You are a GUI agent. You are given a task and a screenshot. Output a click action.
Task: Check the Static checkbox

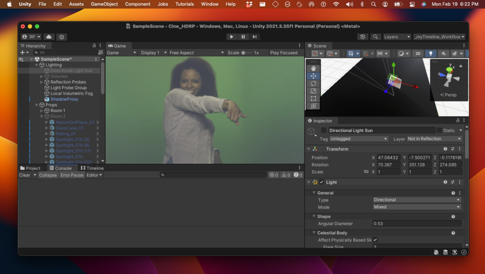click(440, 130)
